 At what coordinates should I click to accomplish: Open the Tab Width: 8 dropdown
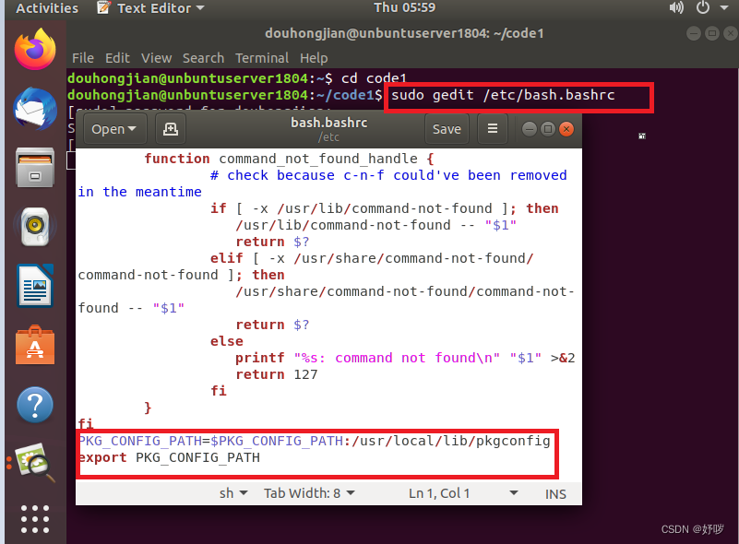(309, 493)
